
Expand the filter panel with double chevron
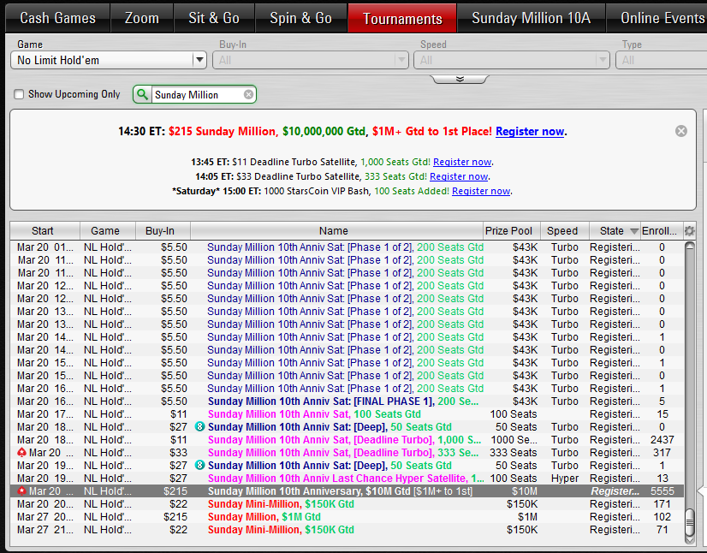460,80
